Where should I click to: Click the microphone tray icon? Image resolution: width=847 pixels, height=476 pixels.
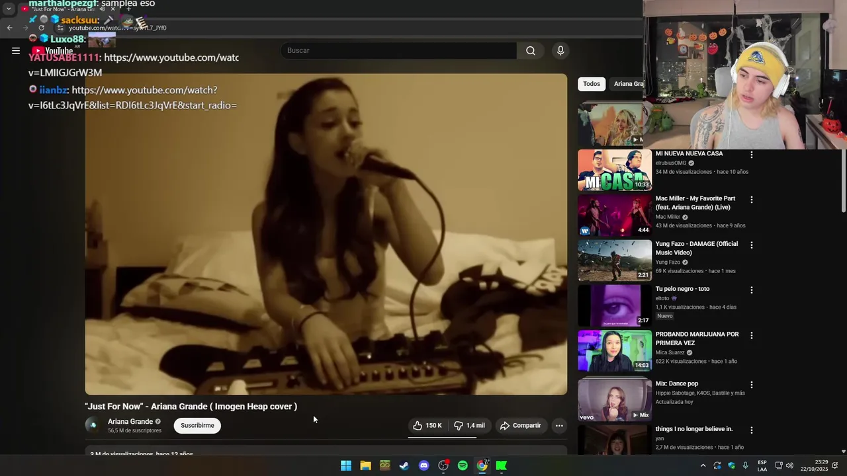[746, 465]
